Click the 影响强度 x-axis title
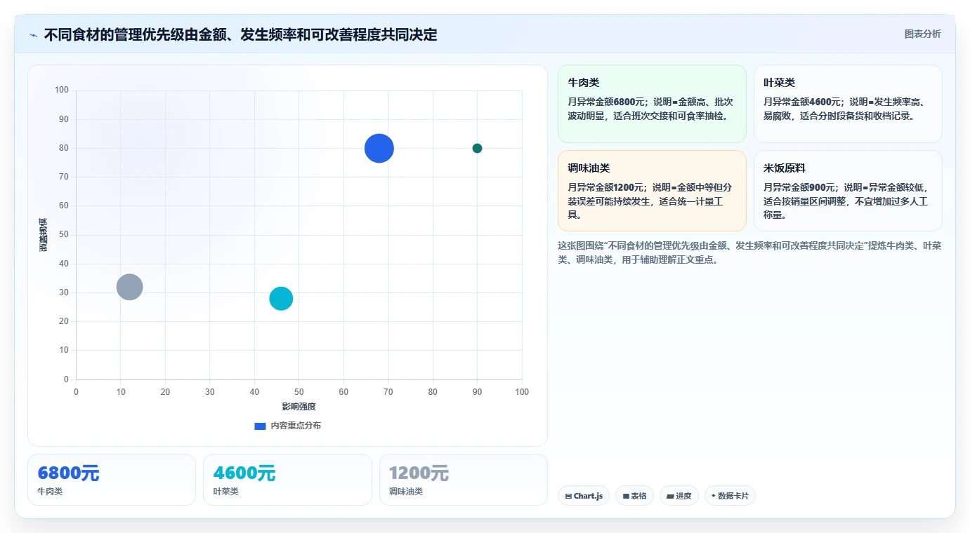 299,407
